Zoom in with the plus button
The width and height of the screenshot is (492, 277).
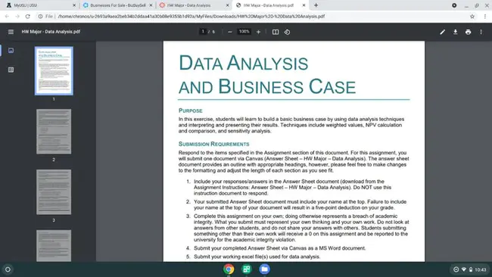pyautogui.click(x=258, y=32)
